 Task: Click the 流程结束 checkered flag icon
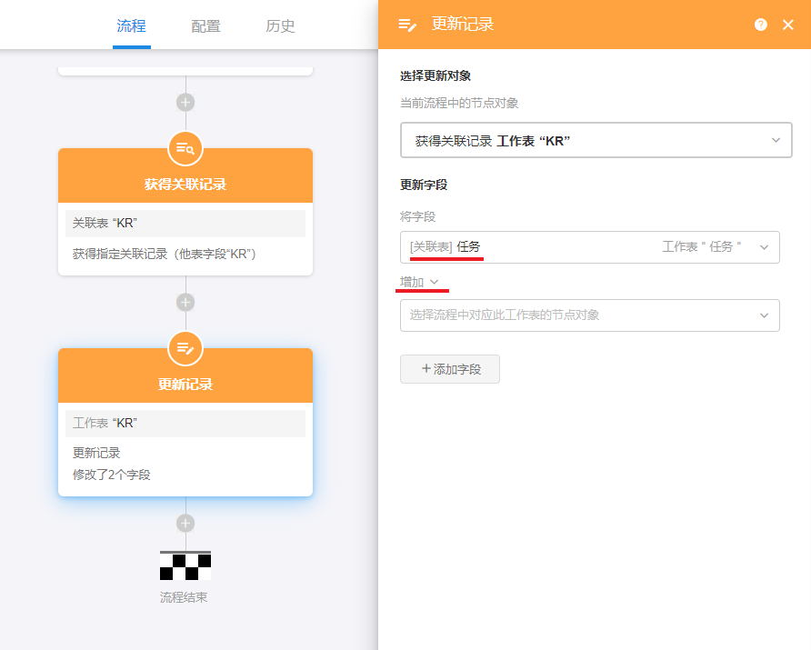click(x=185, y=565)
